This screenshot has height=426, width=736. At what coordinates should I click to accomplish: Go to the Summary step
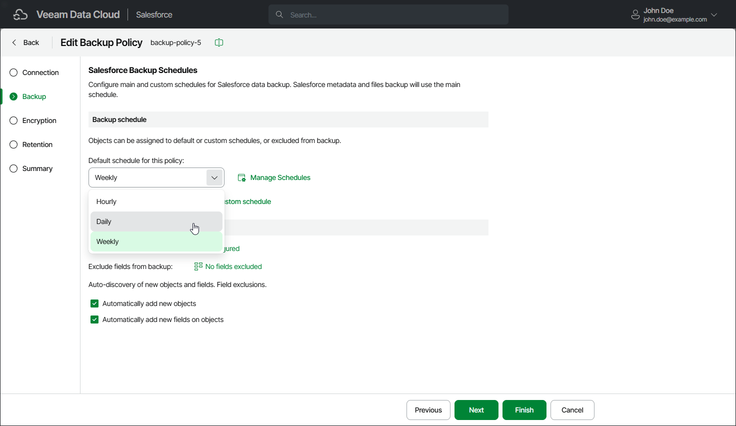click(x=37, y=168)
